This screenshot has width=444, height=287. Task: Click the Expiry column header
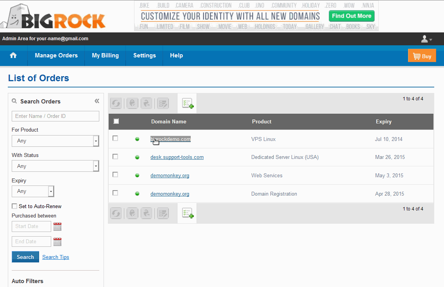click(x=384, y=121)
